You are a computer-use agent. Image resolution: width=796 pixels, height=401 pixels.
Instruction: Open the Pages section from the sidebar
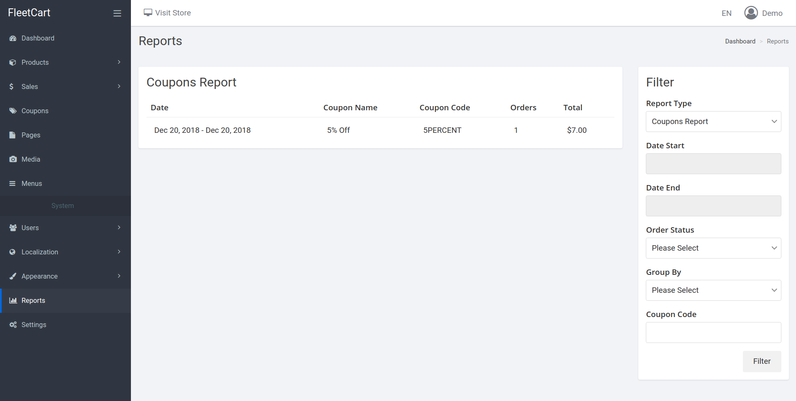pos(31,135)
